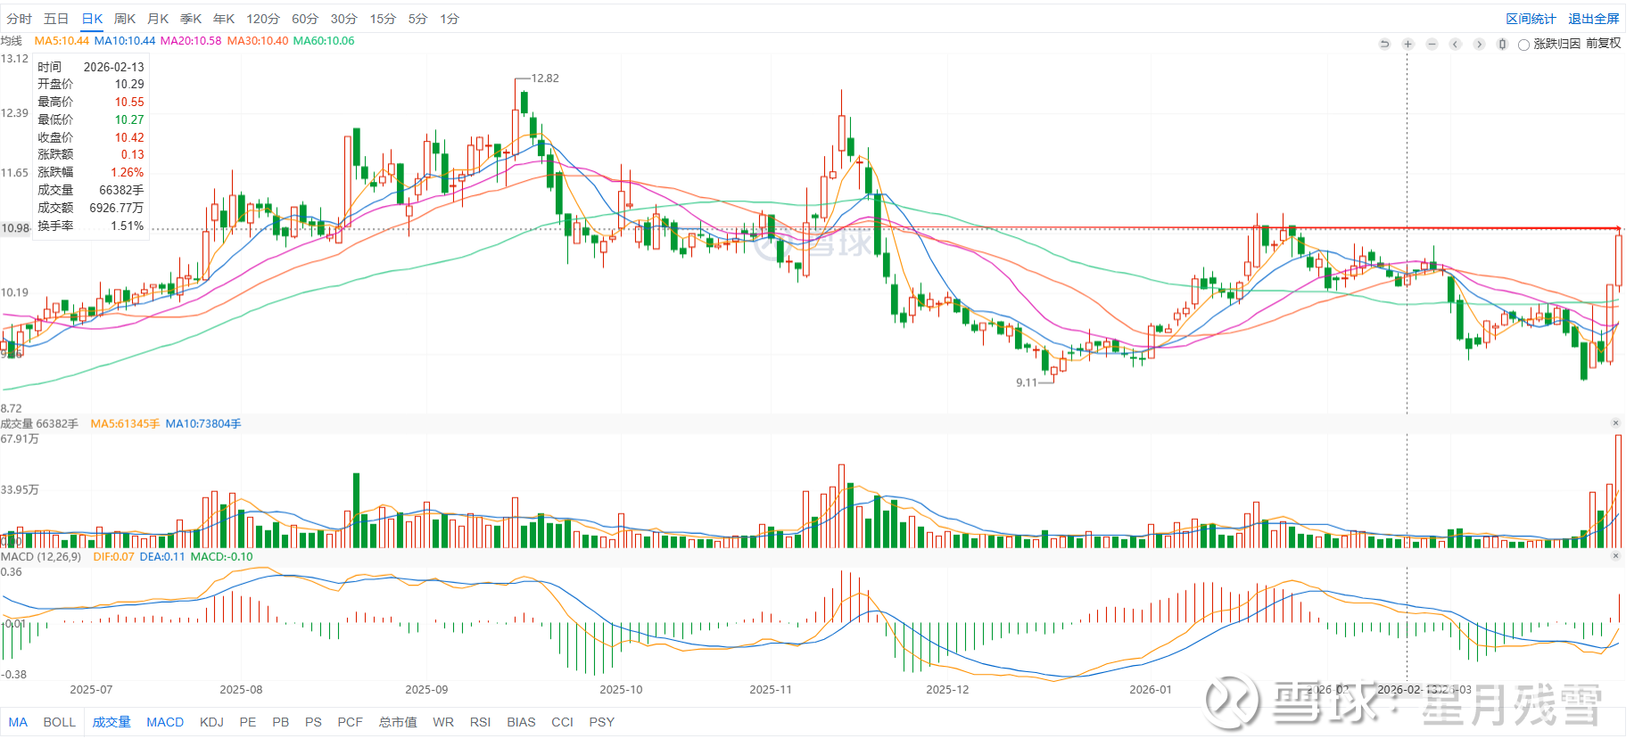Click the 收盘价 10.42 row in tooltip

90,137
